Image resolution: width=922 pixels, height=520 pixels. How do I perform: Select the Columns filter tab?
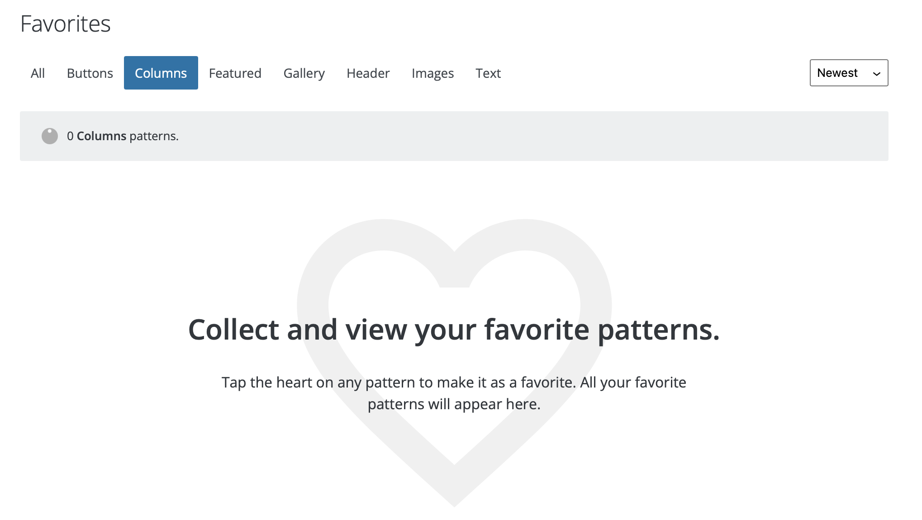tap(161, 73)
